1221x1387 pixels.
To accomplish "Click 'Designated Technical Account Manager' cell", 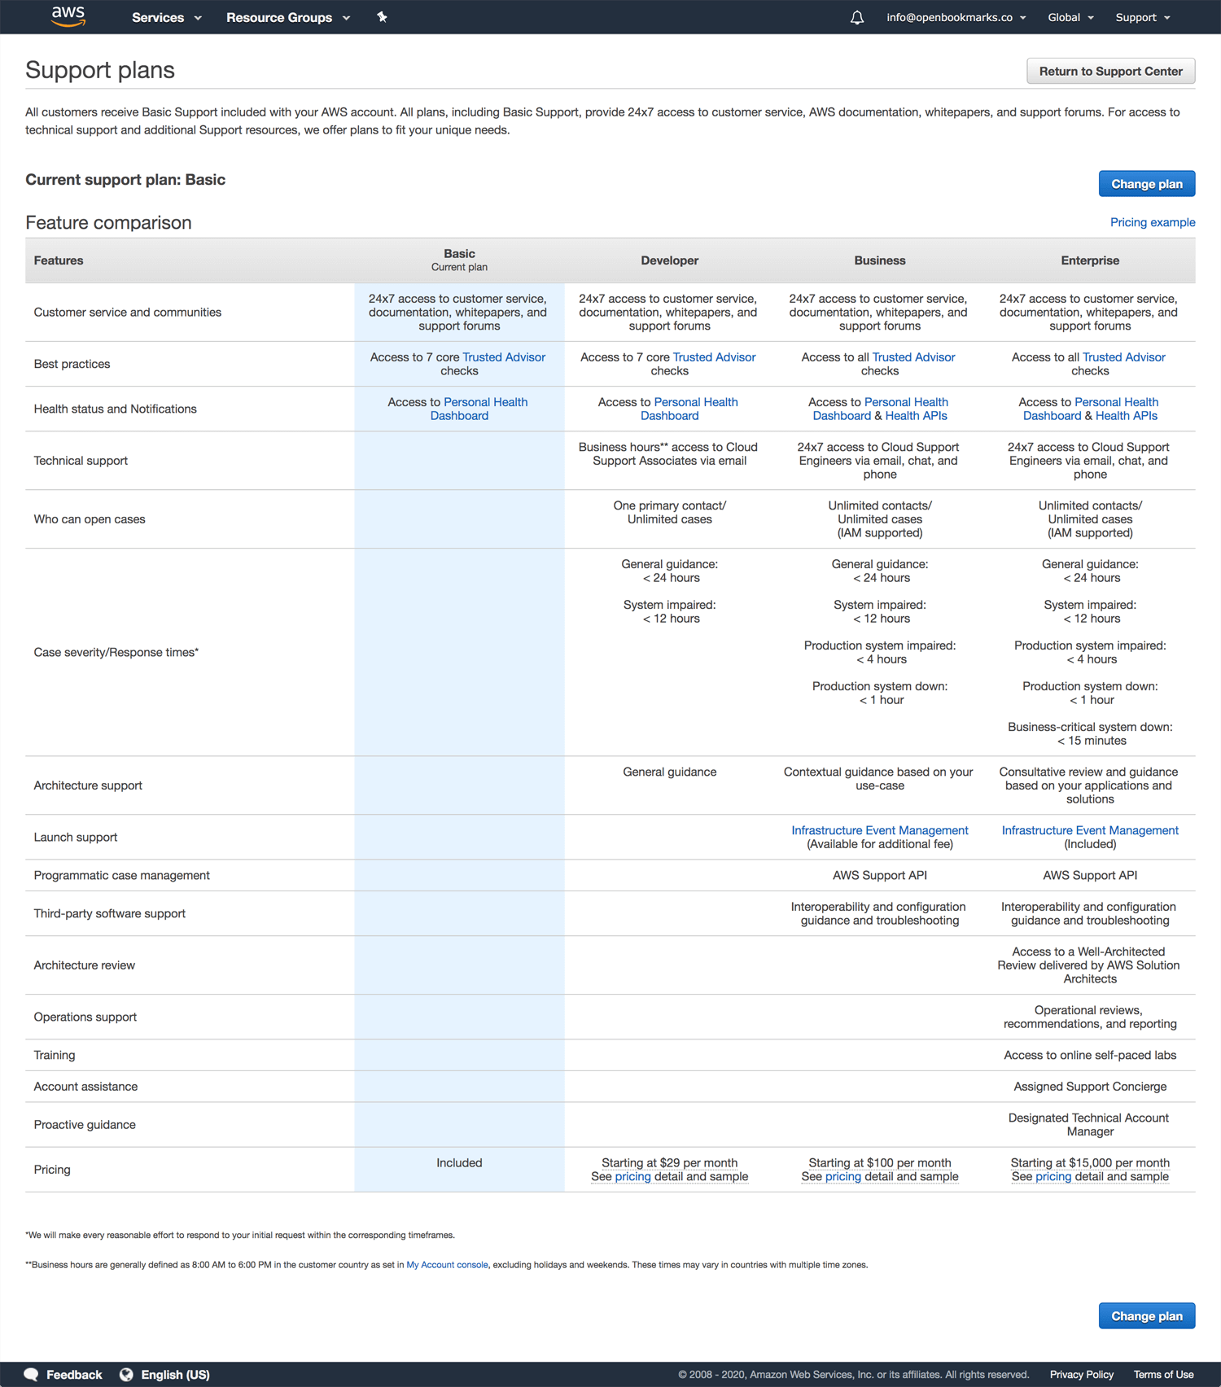I will coord(1089,1124).
